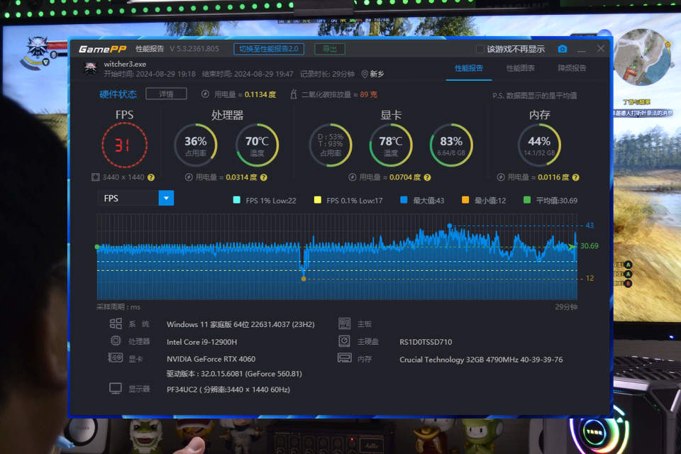Click the power icon under the GPU gauges
This screenshot has width=681, height=454.
click(353, 177)
